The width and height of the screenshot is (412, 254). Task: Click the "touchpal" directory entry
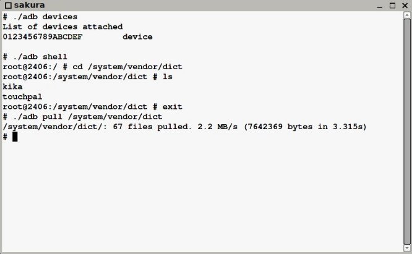[22, 97]
